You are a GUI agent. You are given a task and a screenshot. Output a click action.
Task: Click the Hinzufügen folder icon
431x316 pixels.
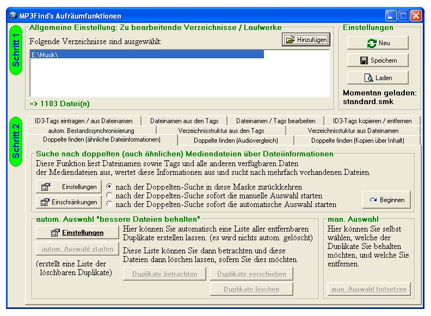[x=290, y=40]
